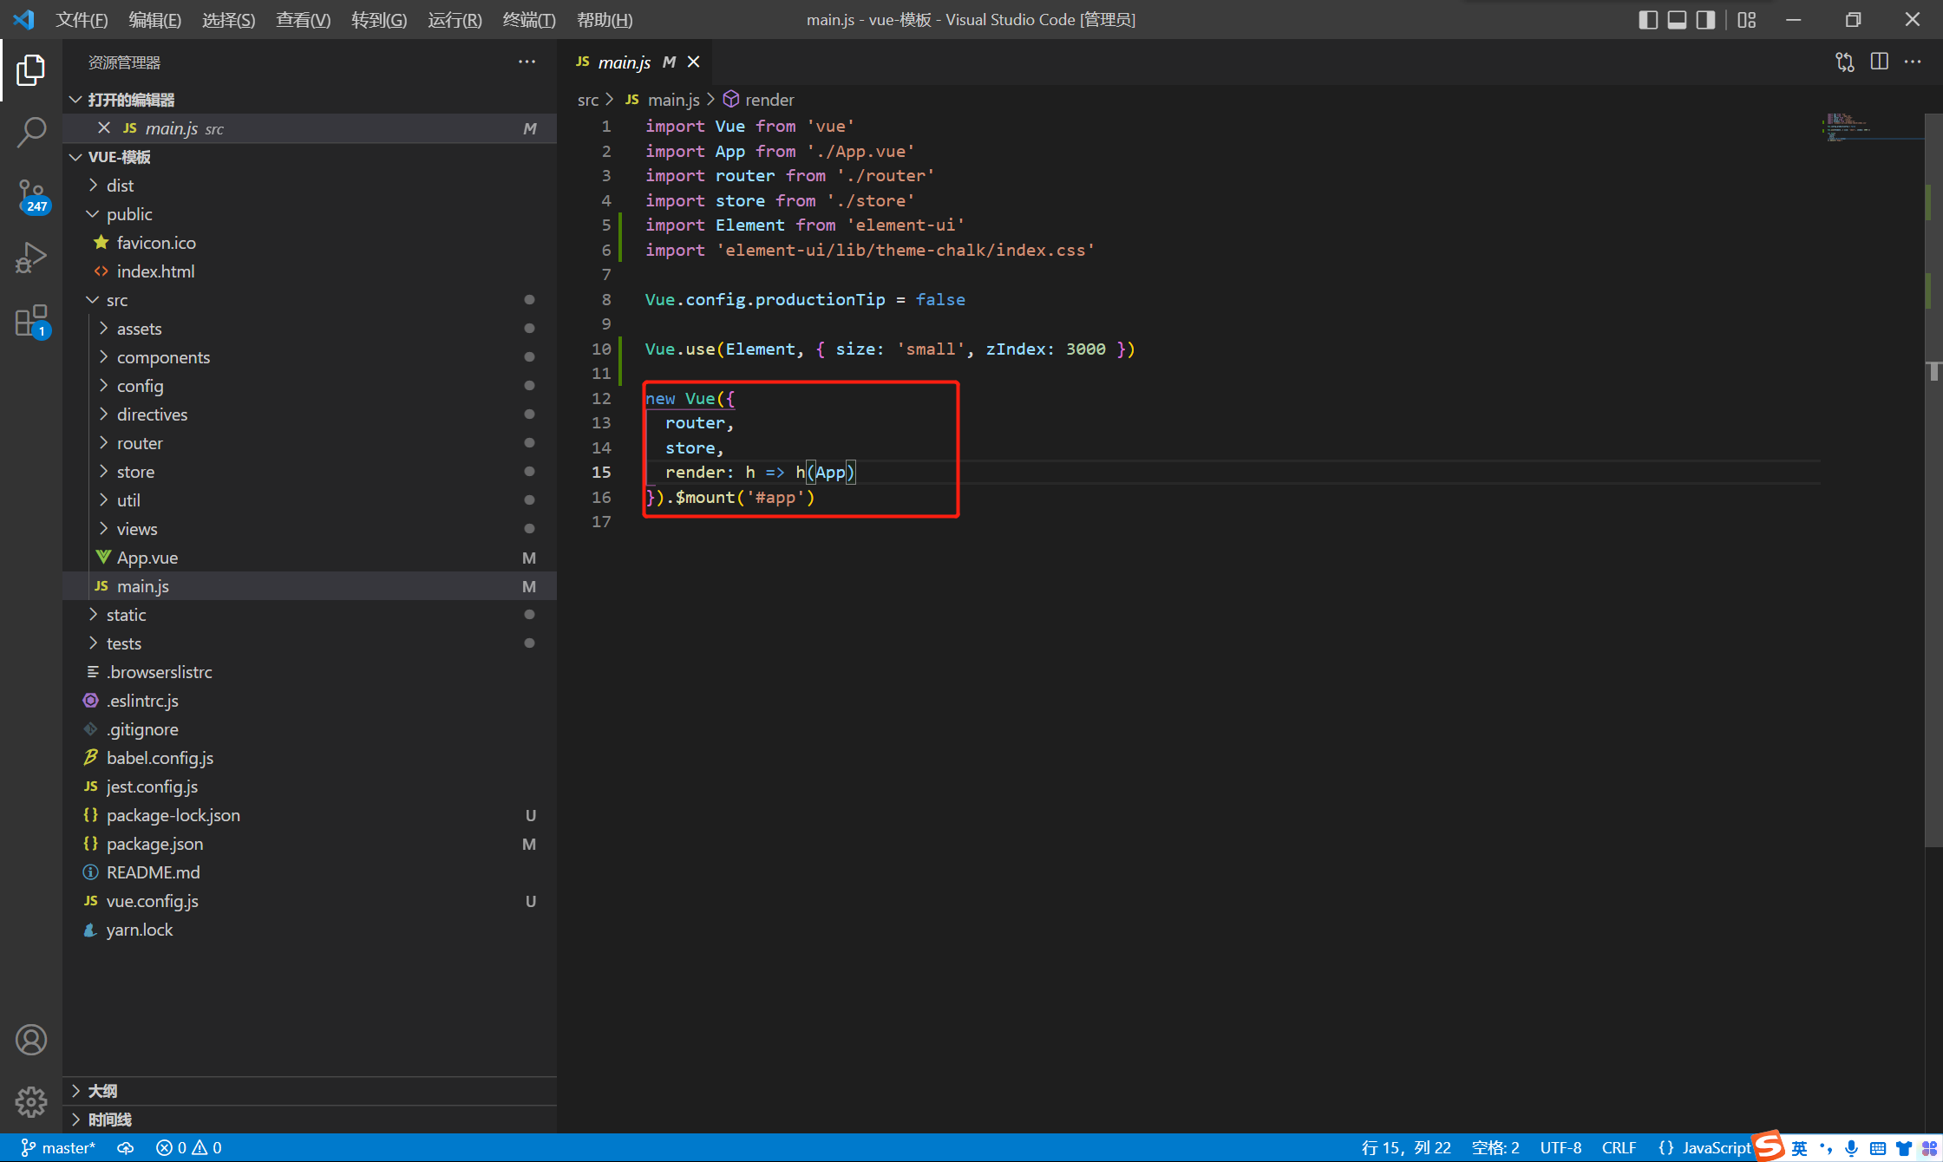Image resolution: width=1943 pixels, height=1162 pixels.
Task: Select the main.js editor tab
Action: [x=624, y=62]
